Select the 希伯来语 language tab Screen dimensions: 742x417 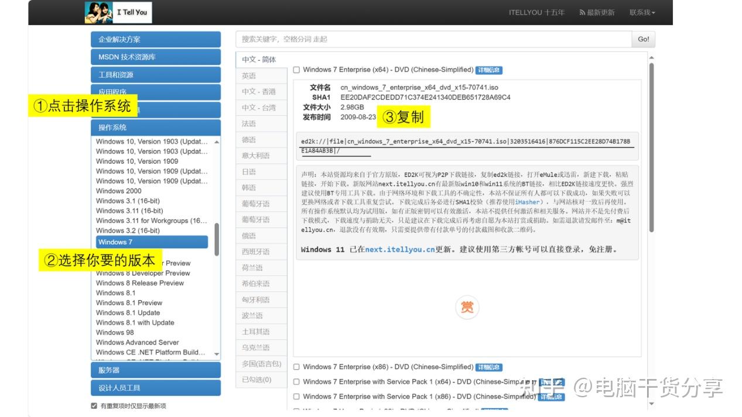click(261, 284)
